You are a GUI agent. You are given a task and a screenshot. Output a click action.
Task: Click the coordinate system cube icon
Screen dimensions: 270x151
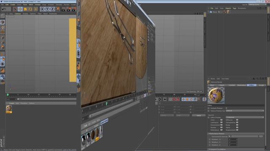pyautogui.click(x=58, y=9)
